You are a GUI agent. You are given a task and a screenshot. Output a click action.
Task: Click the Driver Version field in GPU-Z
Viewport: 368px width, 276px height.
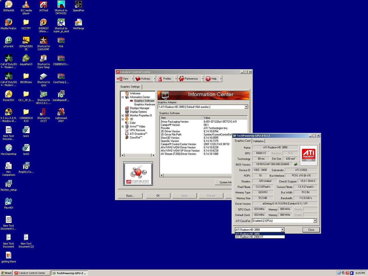285,204
